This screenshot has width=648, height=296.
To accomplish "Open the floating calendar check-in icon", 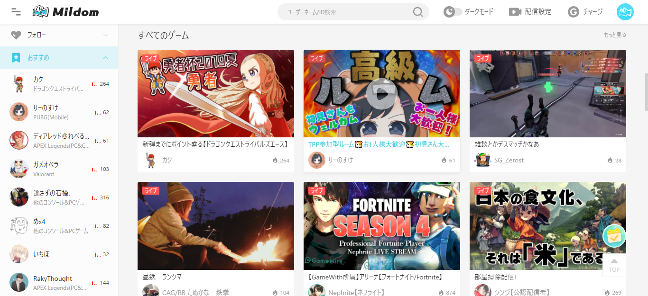I will click(614, 236).
